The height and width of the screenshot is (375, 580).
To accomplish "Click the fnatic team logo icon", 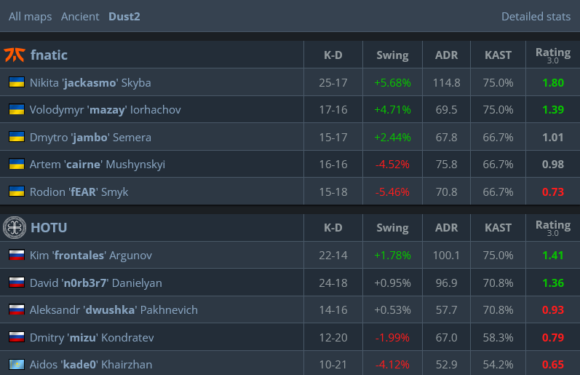I will point(15,55).
